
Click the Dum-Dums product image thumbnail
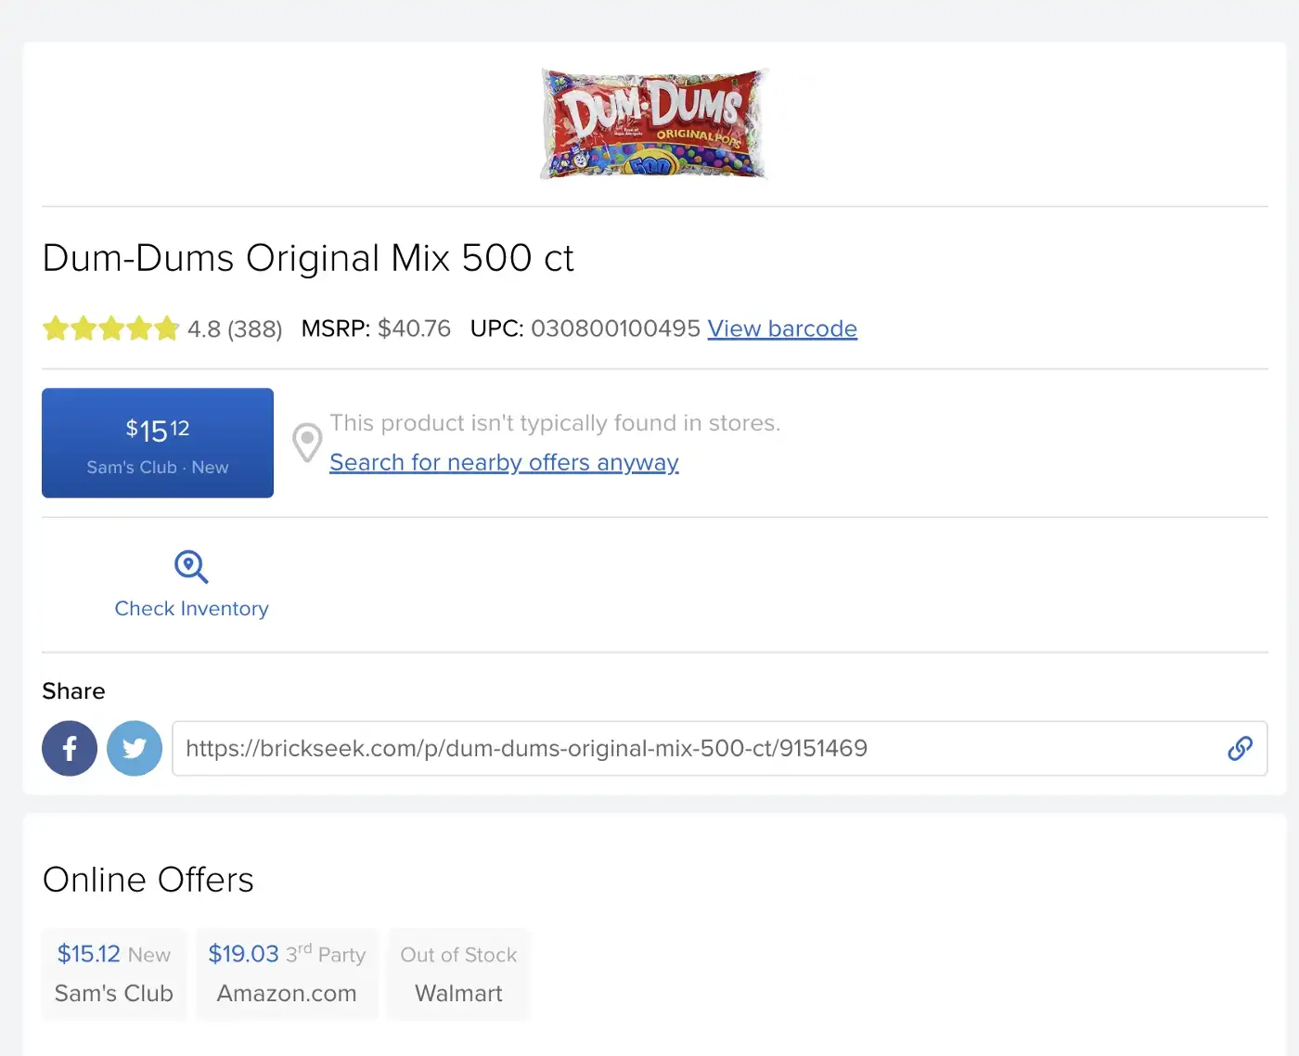(654, 123)
